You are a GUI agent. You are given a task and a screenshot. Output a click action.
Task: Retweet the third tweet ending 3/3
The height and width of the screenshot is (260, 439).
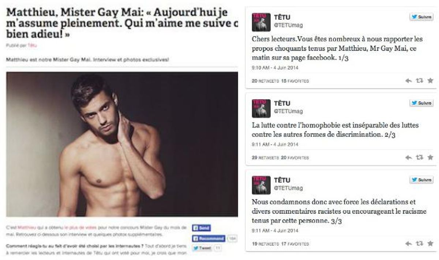(x=420, y=244)
